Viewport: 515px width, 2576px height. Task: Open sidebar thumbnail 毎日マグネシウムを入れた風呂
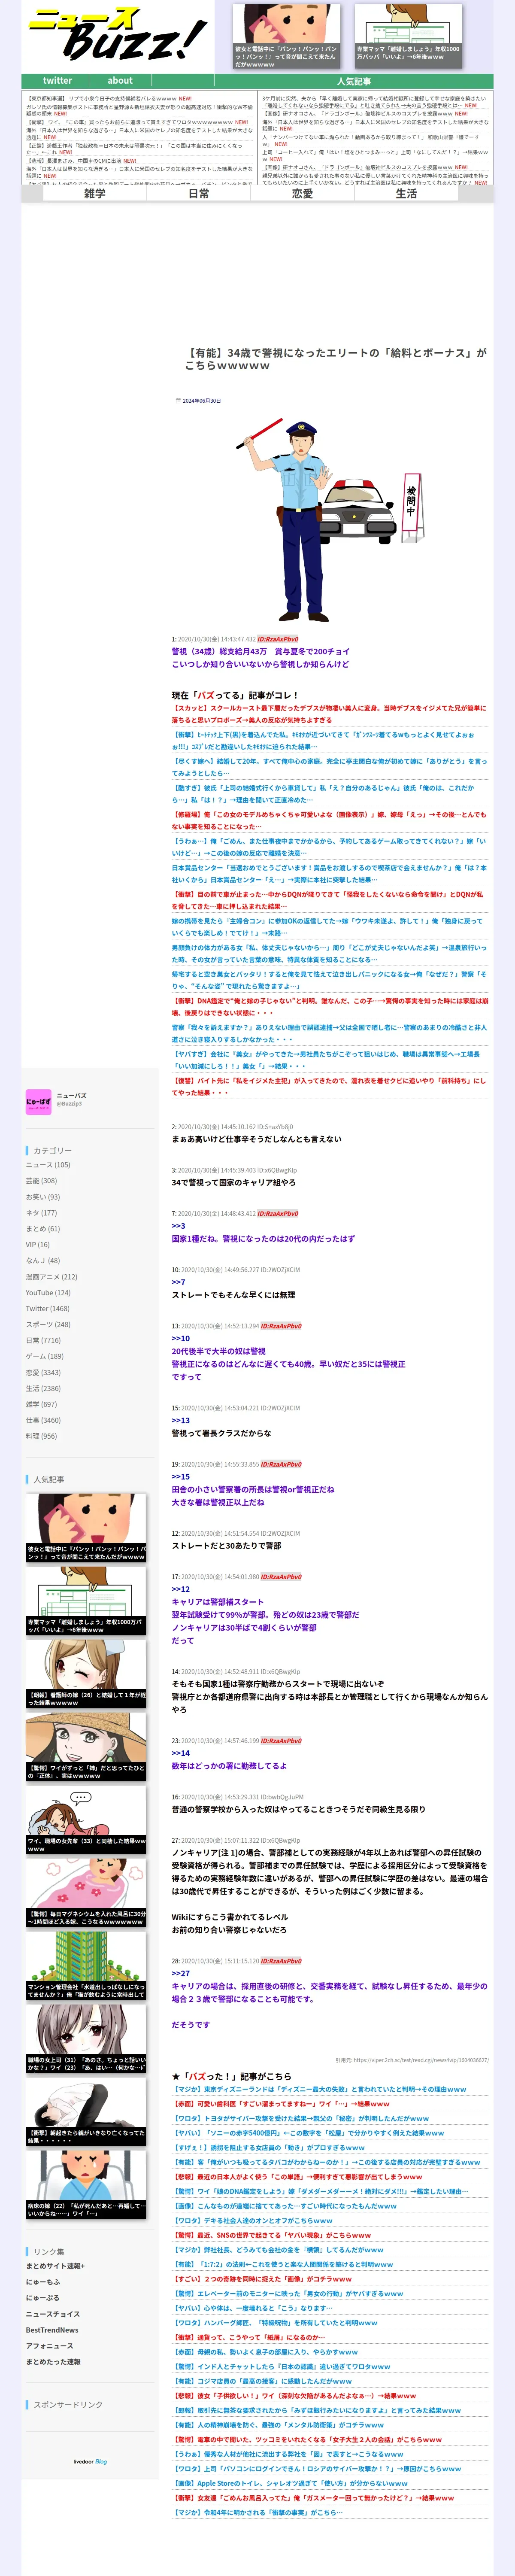(x=86, y=1893)
